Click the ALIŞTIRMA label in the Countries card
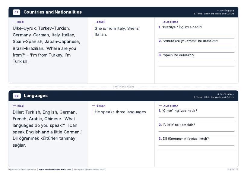The height and width of the screenshot is (174, 247). [x=171, y=22]
